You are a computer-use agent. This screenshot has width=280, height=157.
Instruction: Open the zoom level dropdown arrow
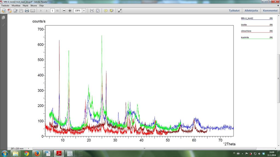84,11
